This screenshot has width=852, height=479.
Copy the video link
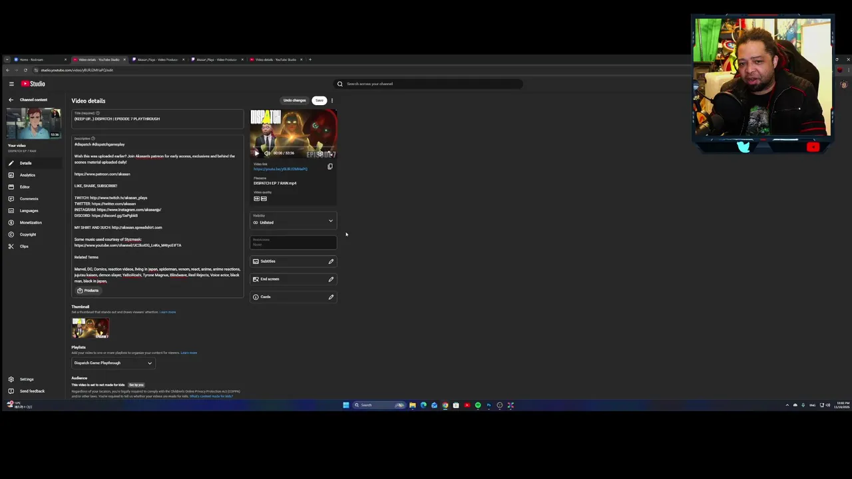pyautogui.click(x=329, y=166)
